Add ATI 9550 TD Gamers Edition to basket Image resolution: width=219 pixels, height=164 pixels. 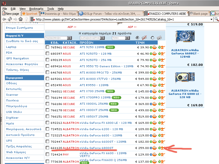[x=153, y=66]
